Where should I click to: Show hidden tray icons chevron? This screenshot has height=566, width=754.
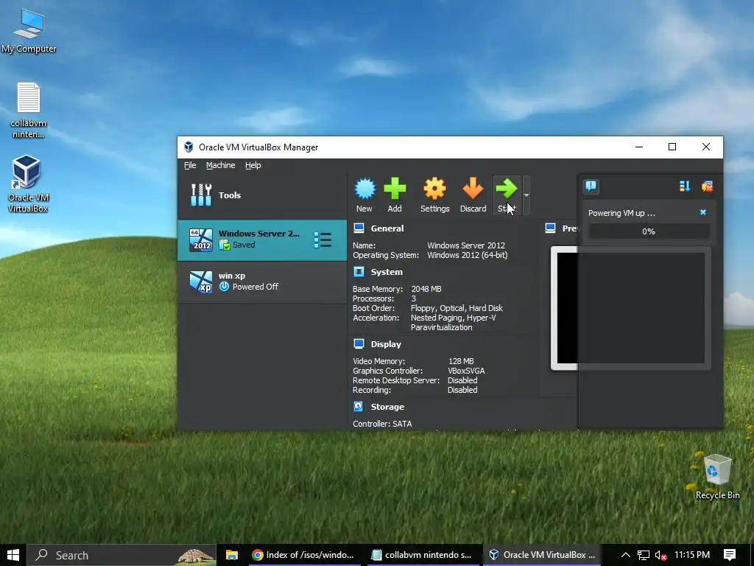(x=626, y=555)
